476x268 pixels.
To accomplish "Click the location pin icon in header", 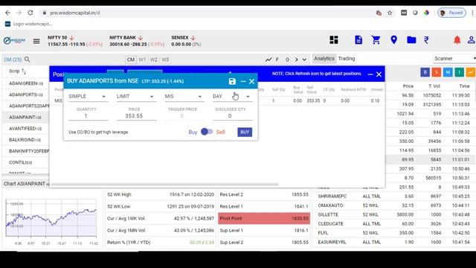I will (393, 39).
